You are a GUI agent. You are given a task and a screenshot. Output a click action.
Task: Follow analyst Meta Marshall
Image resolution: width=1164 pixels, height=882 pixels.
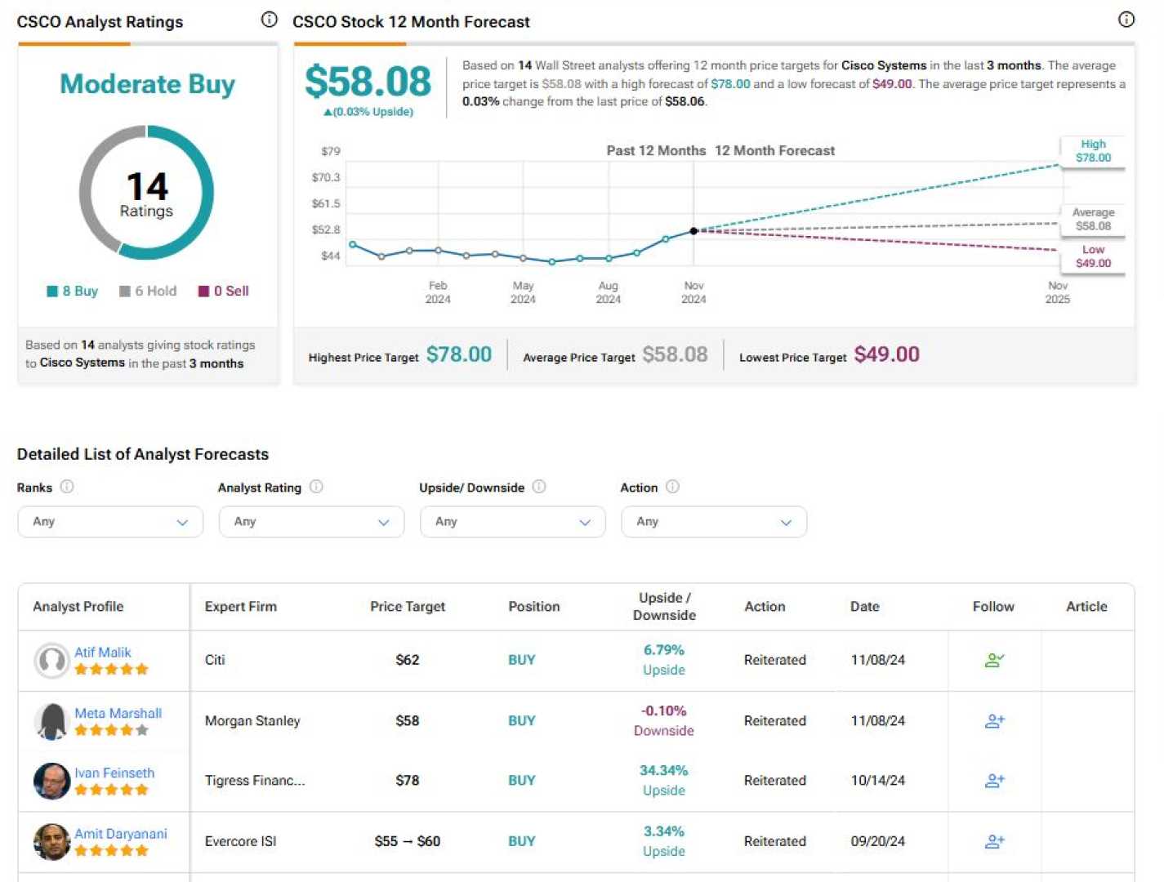click(x=994, y=721)
